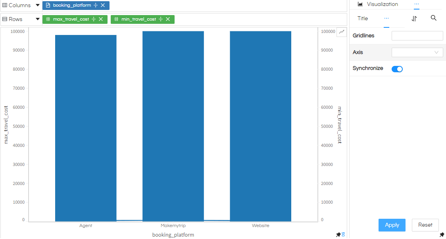Select the max_travel_cost pill name
This screenshot has height=239, width=446.
click(71, 19)
